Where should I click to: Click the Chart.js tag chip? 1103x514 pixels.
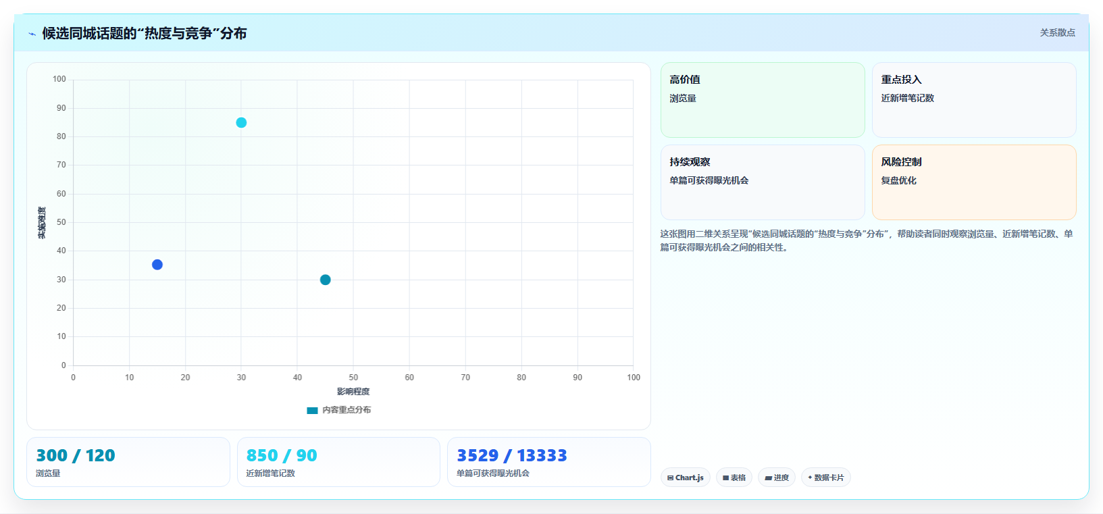coord(686,478)
